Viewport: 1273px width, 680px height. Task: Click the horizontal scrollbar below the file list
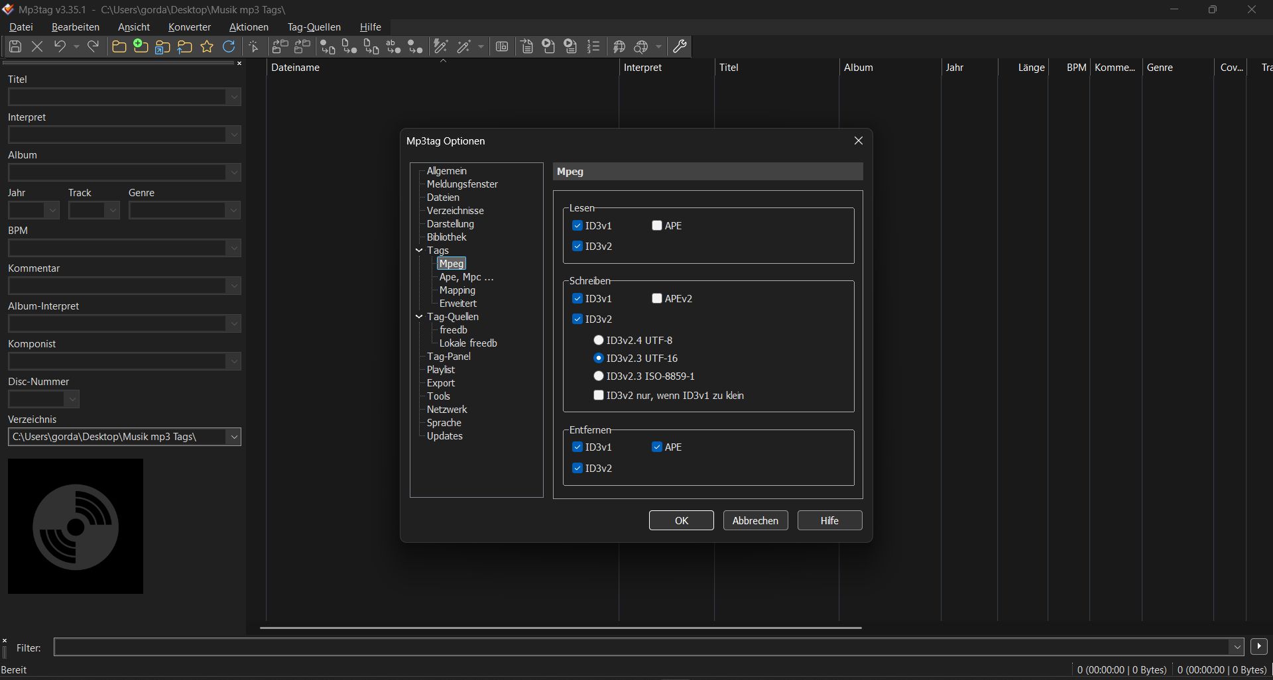pyautogui.click(x=561, y=628)
